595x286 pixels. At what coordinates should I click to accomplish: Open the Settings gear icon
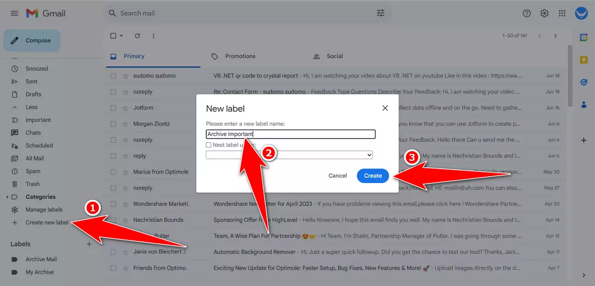click(544, 13)
